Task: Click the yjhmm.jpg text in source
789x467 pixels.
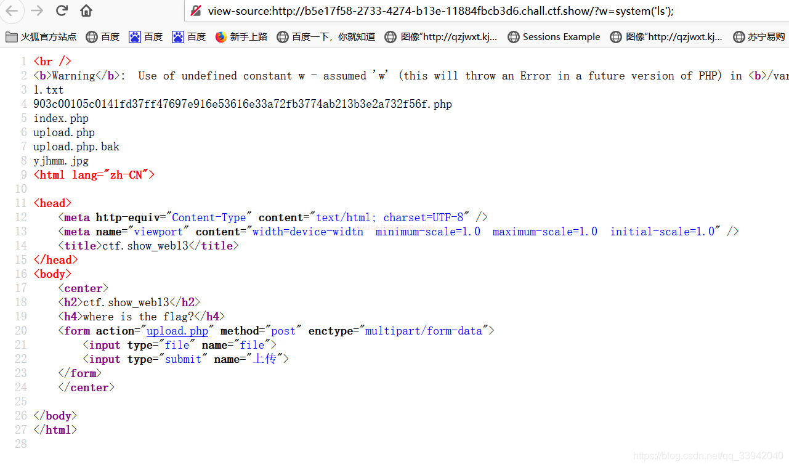Action: pyautogui.click(x=61, y=161)
